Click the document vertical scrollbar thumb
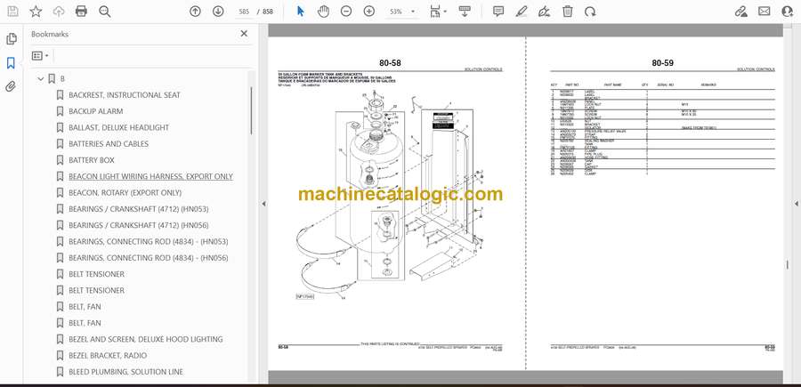This screenshot has width=801, height=387. [x=788, y=264]
